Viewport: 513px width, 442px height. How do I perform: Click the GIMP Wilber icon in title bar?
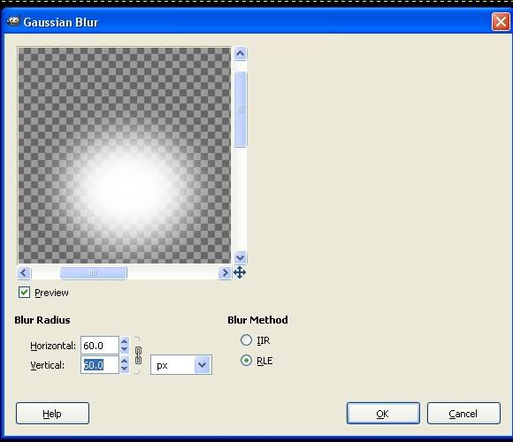coord(13,21)
